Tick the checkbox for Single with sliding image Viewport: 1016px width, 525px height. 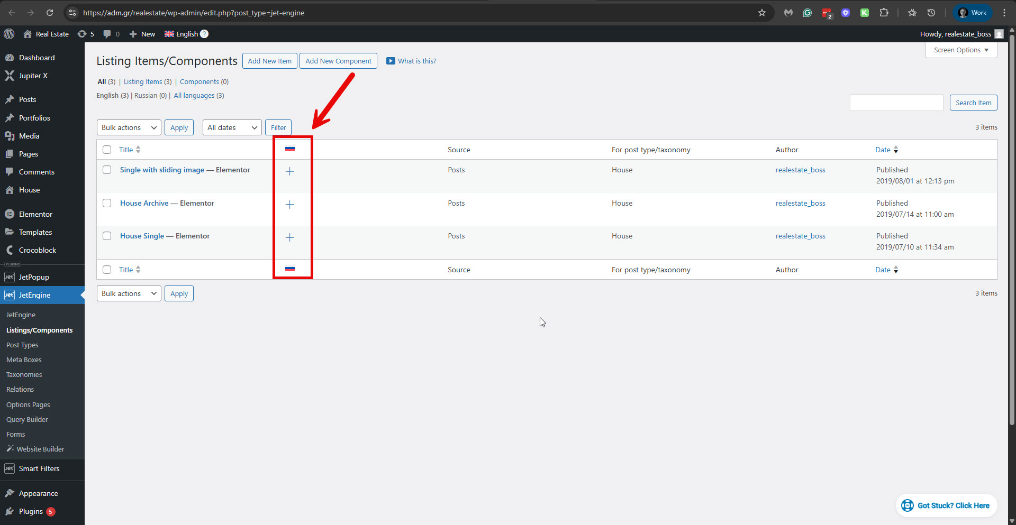tap(107, 170)
